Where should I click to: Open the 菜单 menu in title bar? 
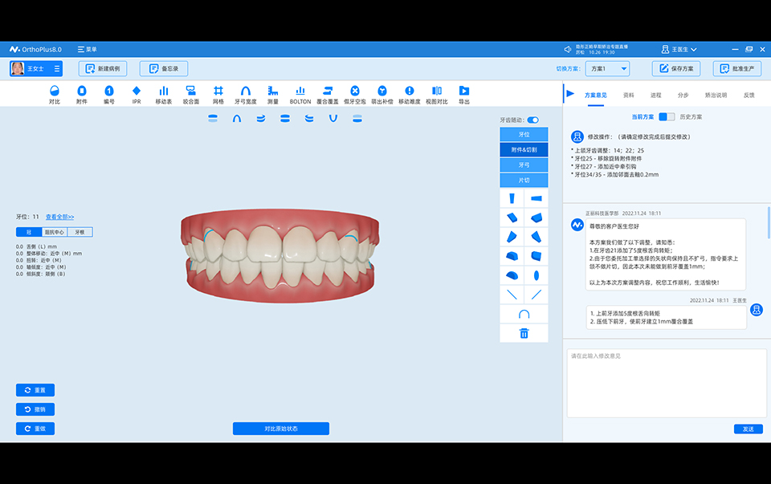pyautogui.click(x=87, y=49)
